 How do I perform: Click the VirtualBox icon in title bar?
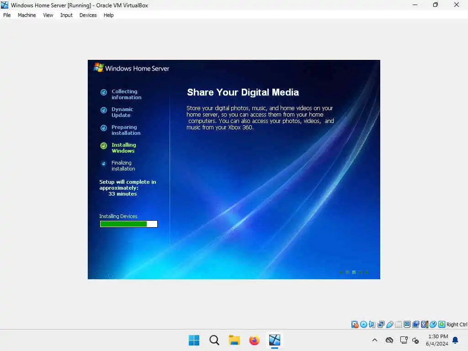click(x=5, y=5)
